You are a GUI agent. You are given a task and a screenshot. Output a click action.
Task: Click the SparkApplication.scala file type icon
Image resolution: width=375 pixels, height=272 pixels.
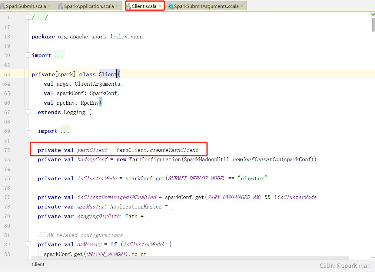(x=60, y=6)
